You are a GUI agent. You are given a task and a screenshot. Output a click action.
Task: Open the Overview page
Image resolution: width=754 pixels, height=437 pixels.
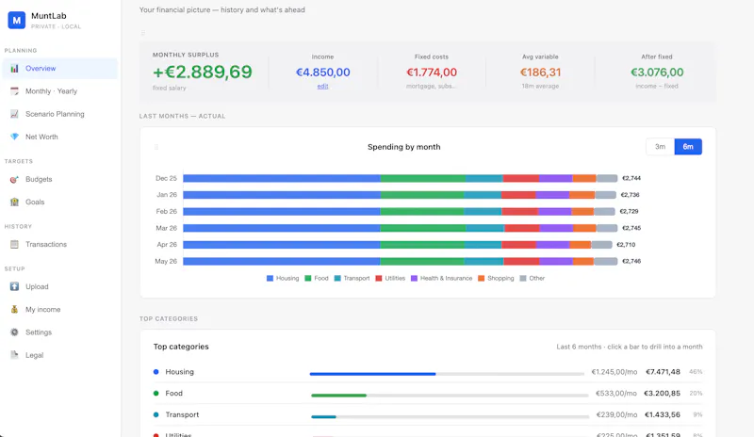tap(60, 68)
